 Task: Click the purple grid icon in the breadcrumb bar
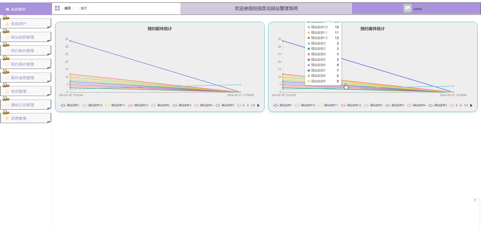(x=57, y=8)
